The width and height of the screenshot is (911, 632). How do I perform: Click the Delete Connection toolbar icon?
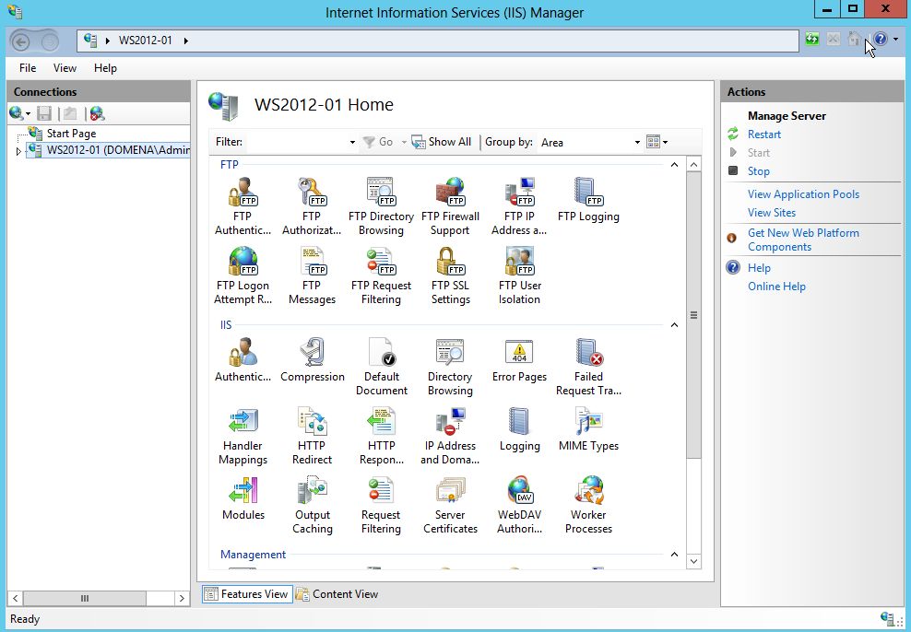(x=97, y=113)
